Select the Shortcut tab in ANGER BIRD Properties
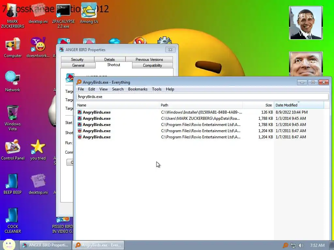This screenshot has height=250, width=334. [x=114, y=65]
